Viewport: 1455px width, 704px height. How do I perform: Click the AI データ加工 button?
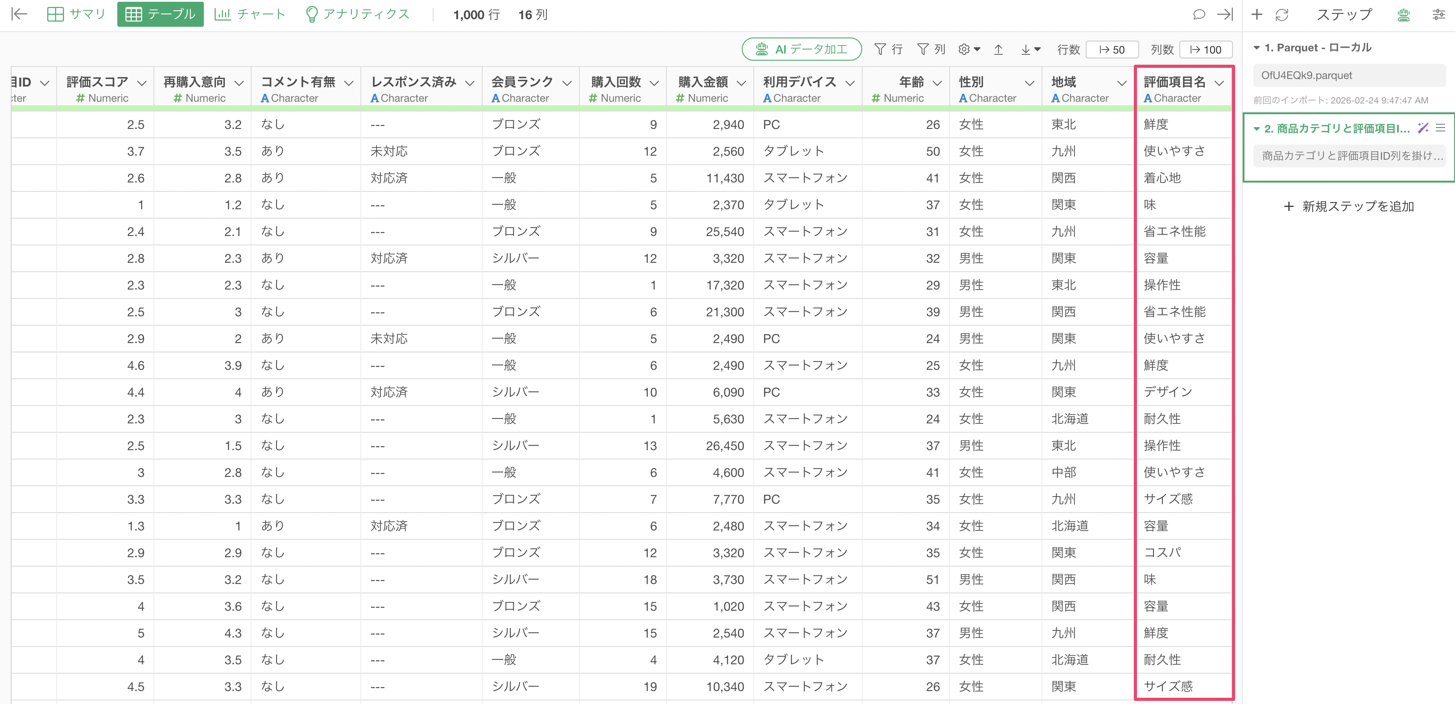802,49
